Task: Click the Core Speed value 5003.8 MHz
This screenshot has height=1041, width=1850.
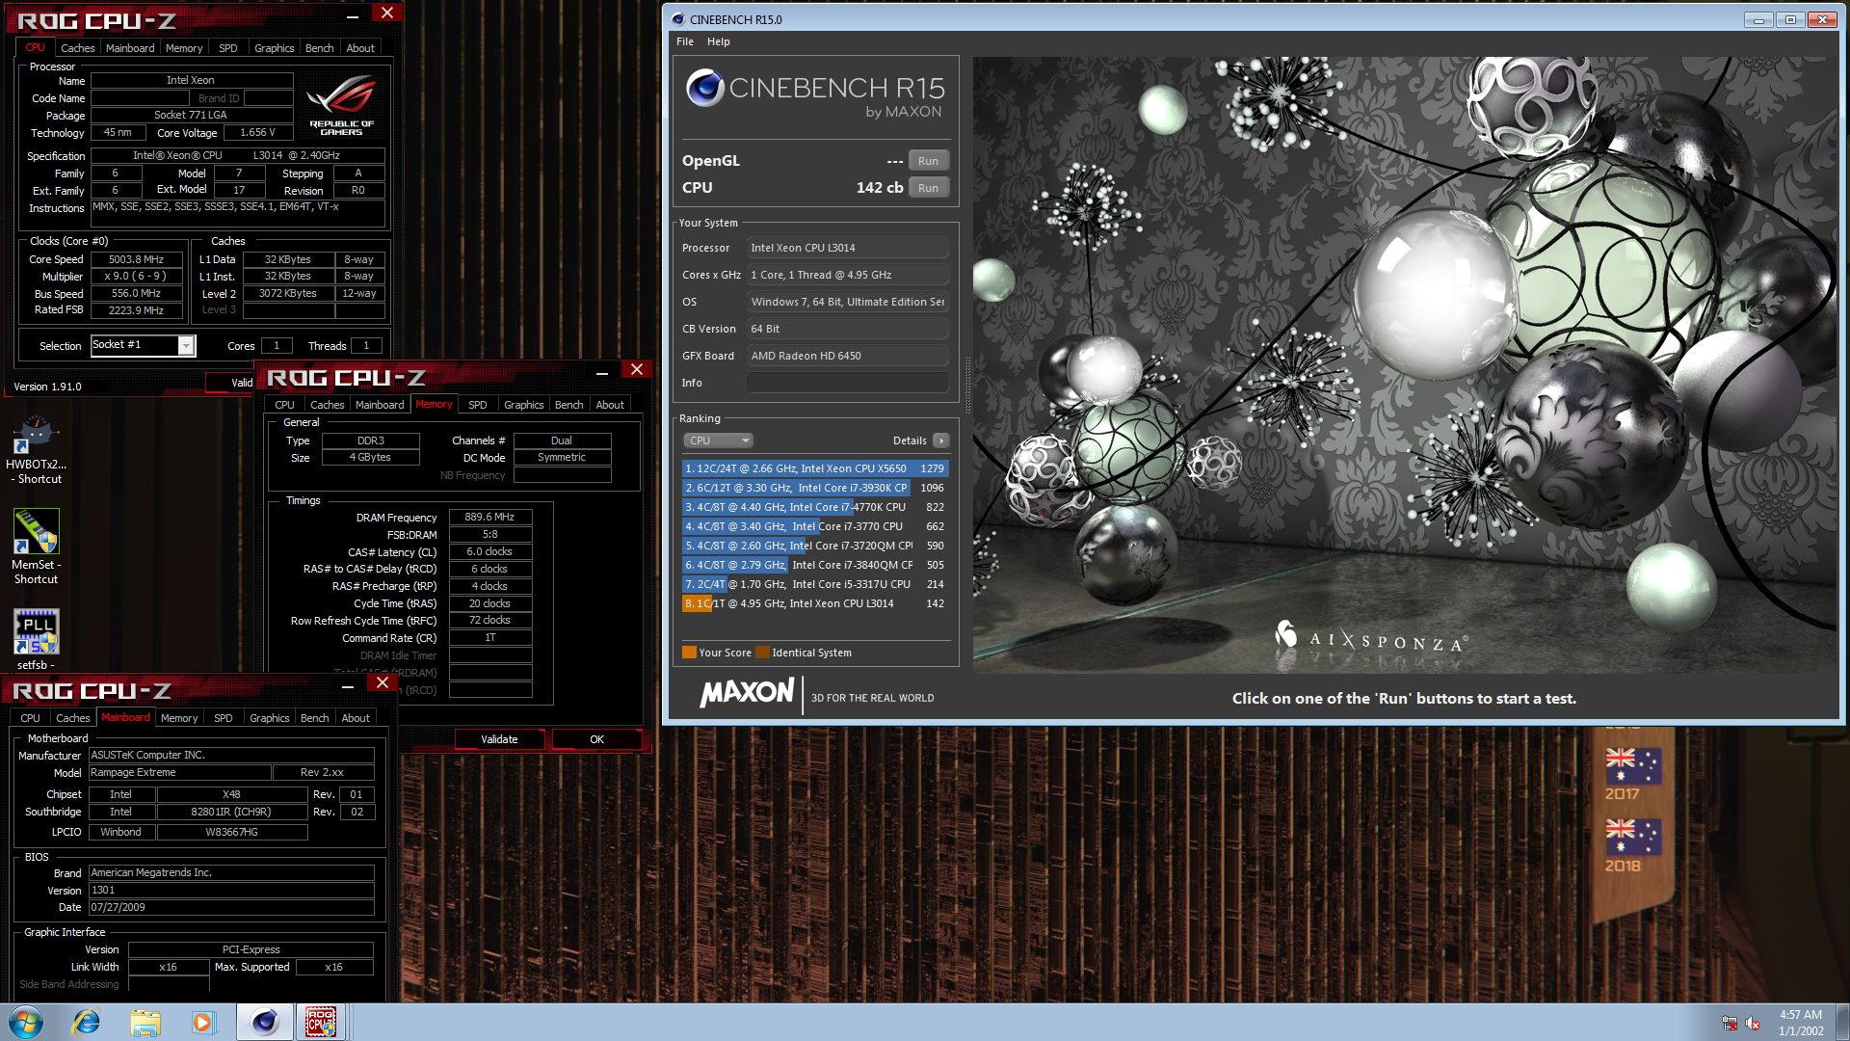Action: [136, 259]
